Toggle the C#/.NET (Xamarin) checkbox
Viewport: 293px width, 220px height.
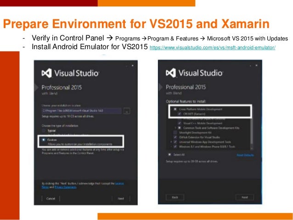(x=180, y=113)
